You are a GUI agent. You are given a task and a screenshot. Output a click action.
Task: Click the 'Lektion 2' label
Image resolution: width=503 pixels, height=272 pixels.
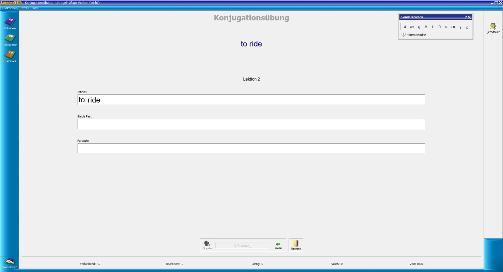[x=251, y=79]
